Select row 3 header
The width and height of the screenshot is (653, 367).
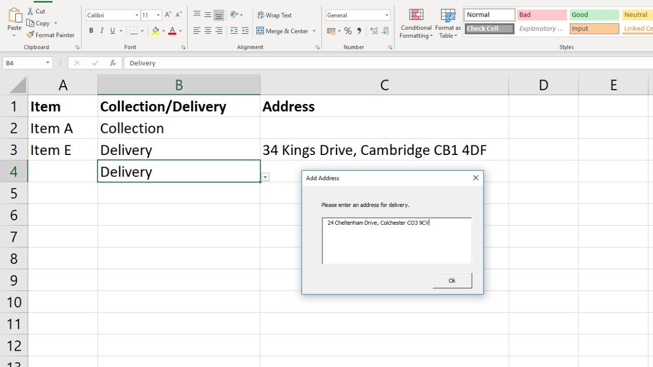tap(14, 150)
